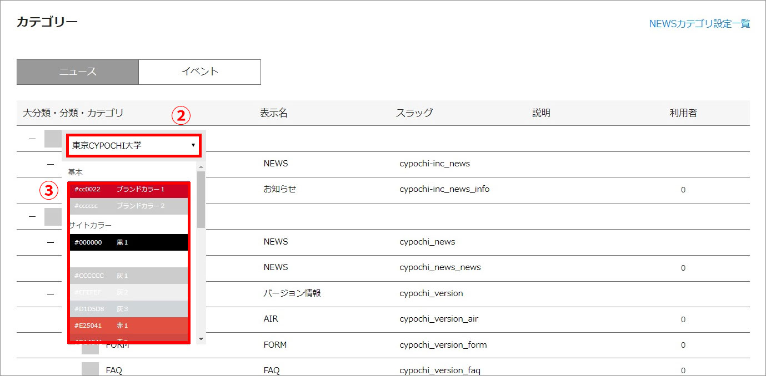Collapse the cypochi_news category row
766x376 pixels.
(51, 242)
